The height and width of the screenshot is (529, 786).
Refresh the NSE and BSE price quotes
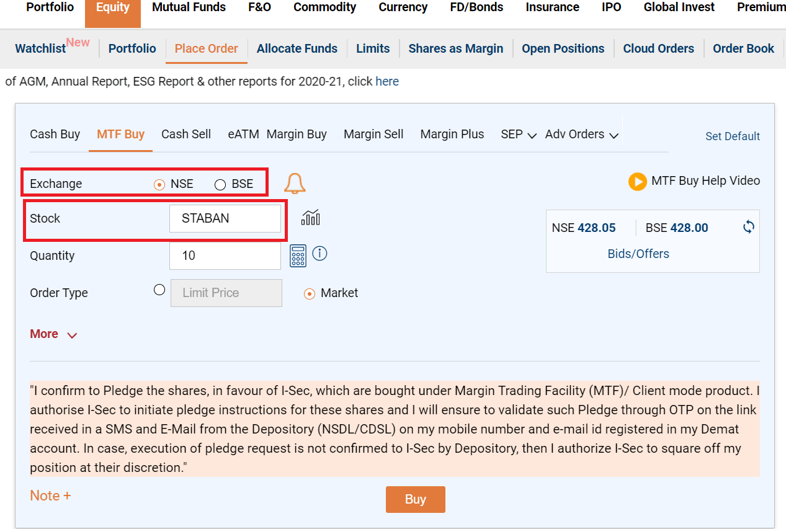[749, 227]
